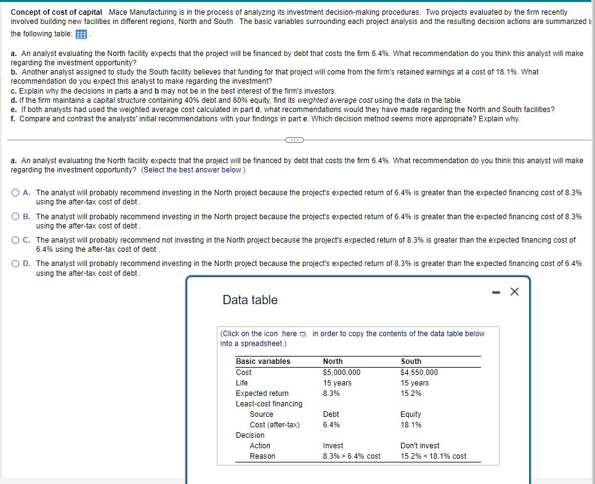Click '(Select the best answer below.)' instruction
This screenshot has width=595, height=484.
[x=193, y=170]
